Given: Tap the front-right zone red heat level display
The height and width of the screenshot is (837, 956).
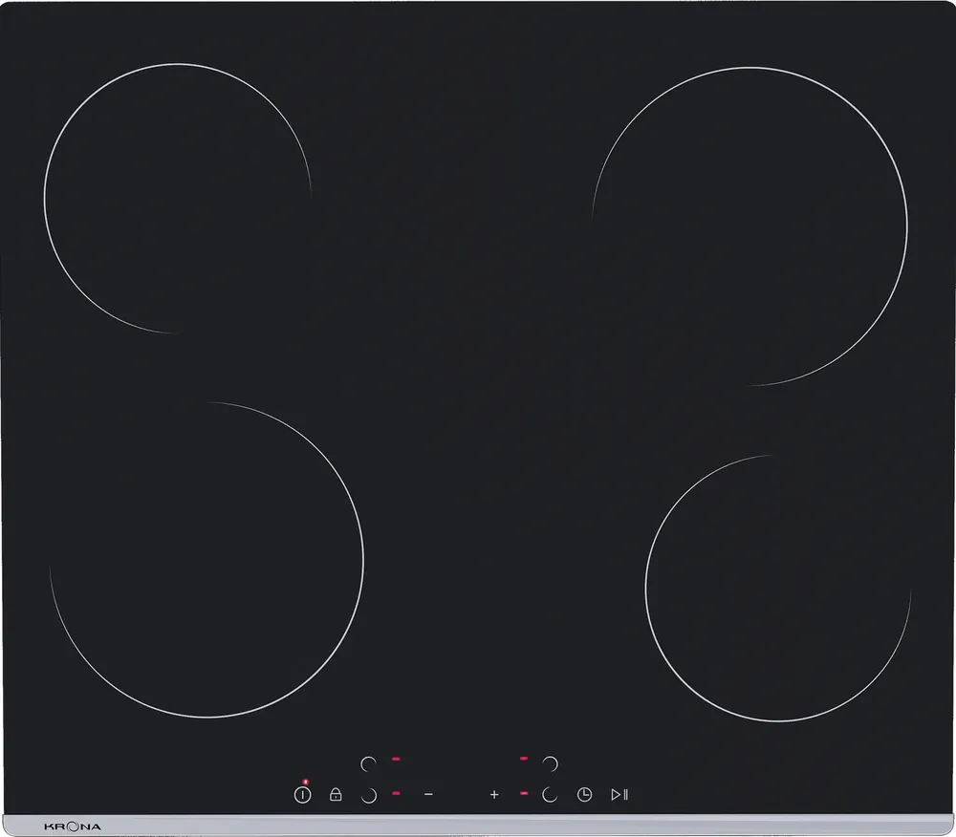Looking at the screenshot, I should (x=524, y=793).
